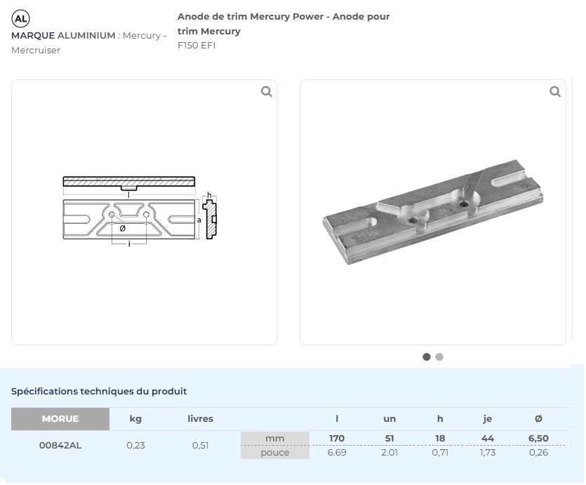Click the AL aluminium badge icon

pos(20,19)
